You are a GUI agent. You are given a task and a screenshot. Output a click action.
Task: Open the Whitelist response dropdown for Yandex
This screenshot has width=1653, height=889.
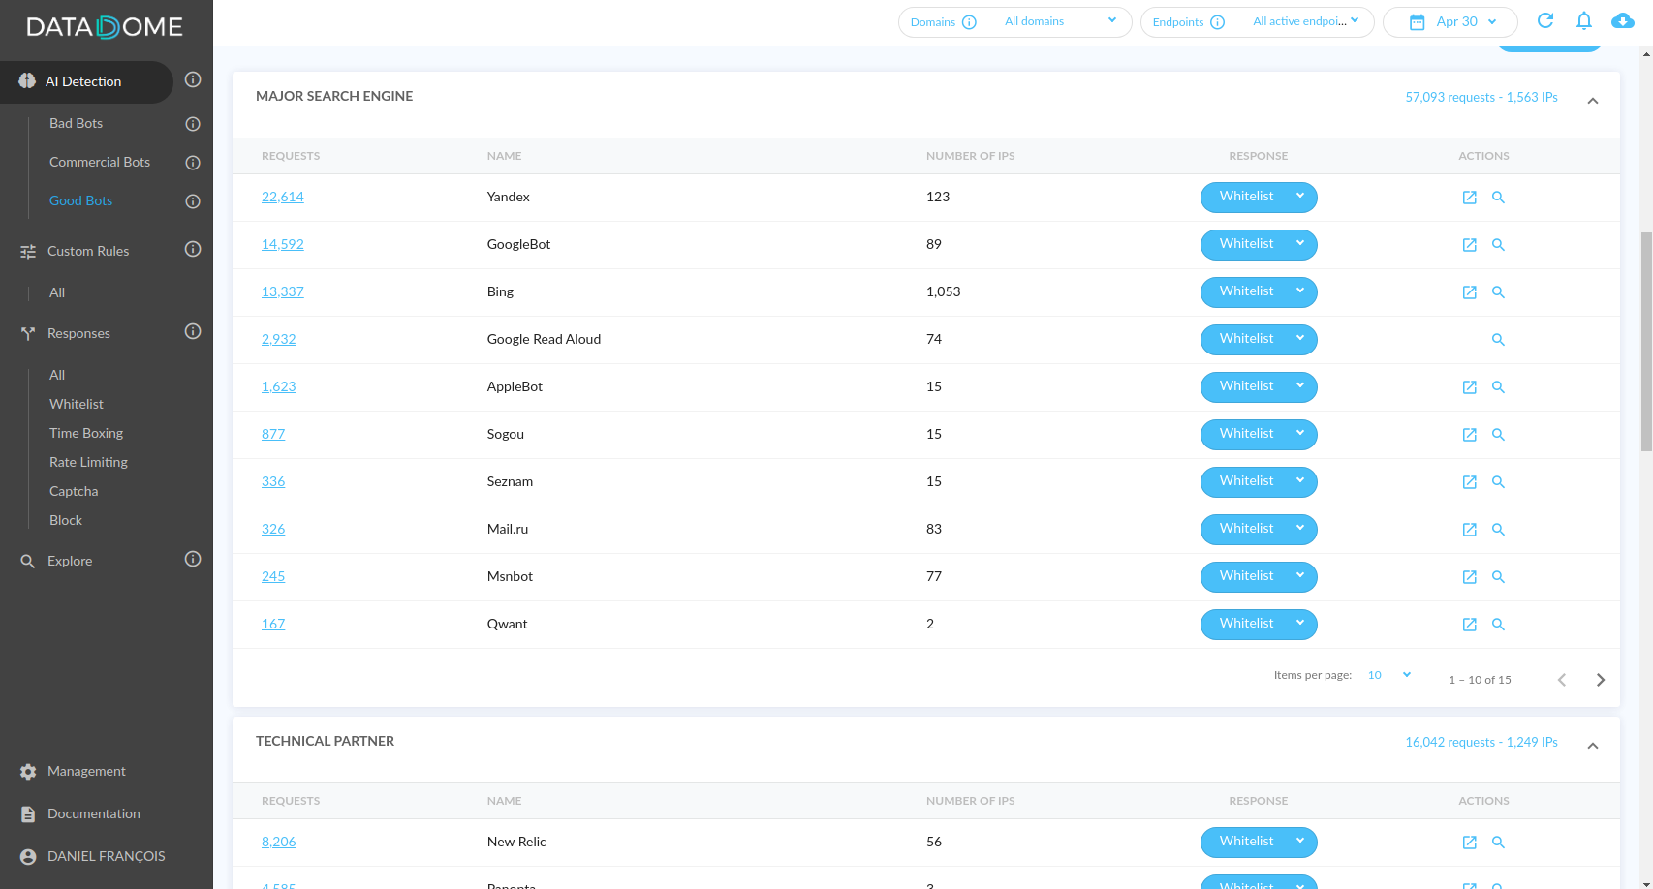(x=1259, y=198)
